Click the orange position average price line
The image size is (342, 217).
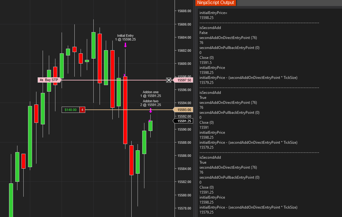click(x=129, y=110)
